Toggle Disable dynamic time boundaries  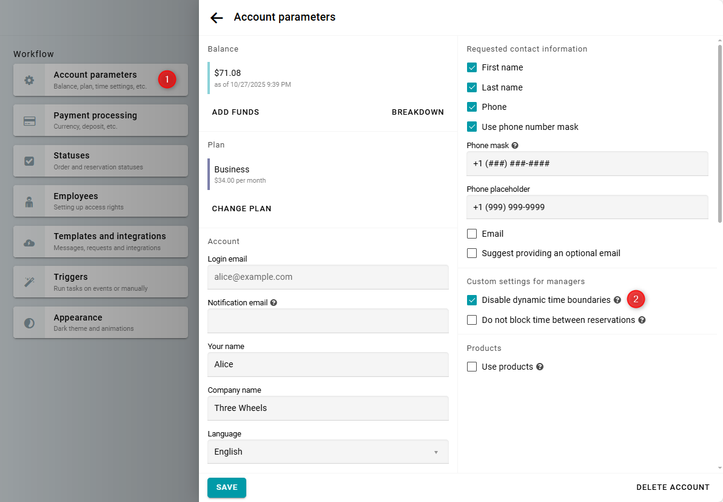[x=472, y=300]
